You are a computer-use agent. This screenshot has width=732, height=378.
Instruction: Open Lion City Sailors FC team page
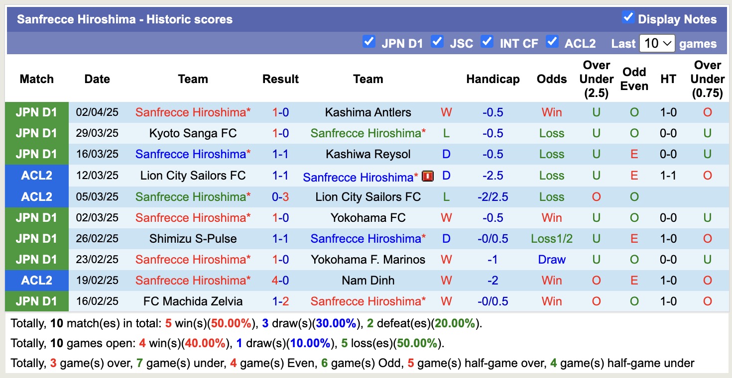[193, 176]
